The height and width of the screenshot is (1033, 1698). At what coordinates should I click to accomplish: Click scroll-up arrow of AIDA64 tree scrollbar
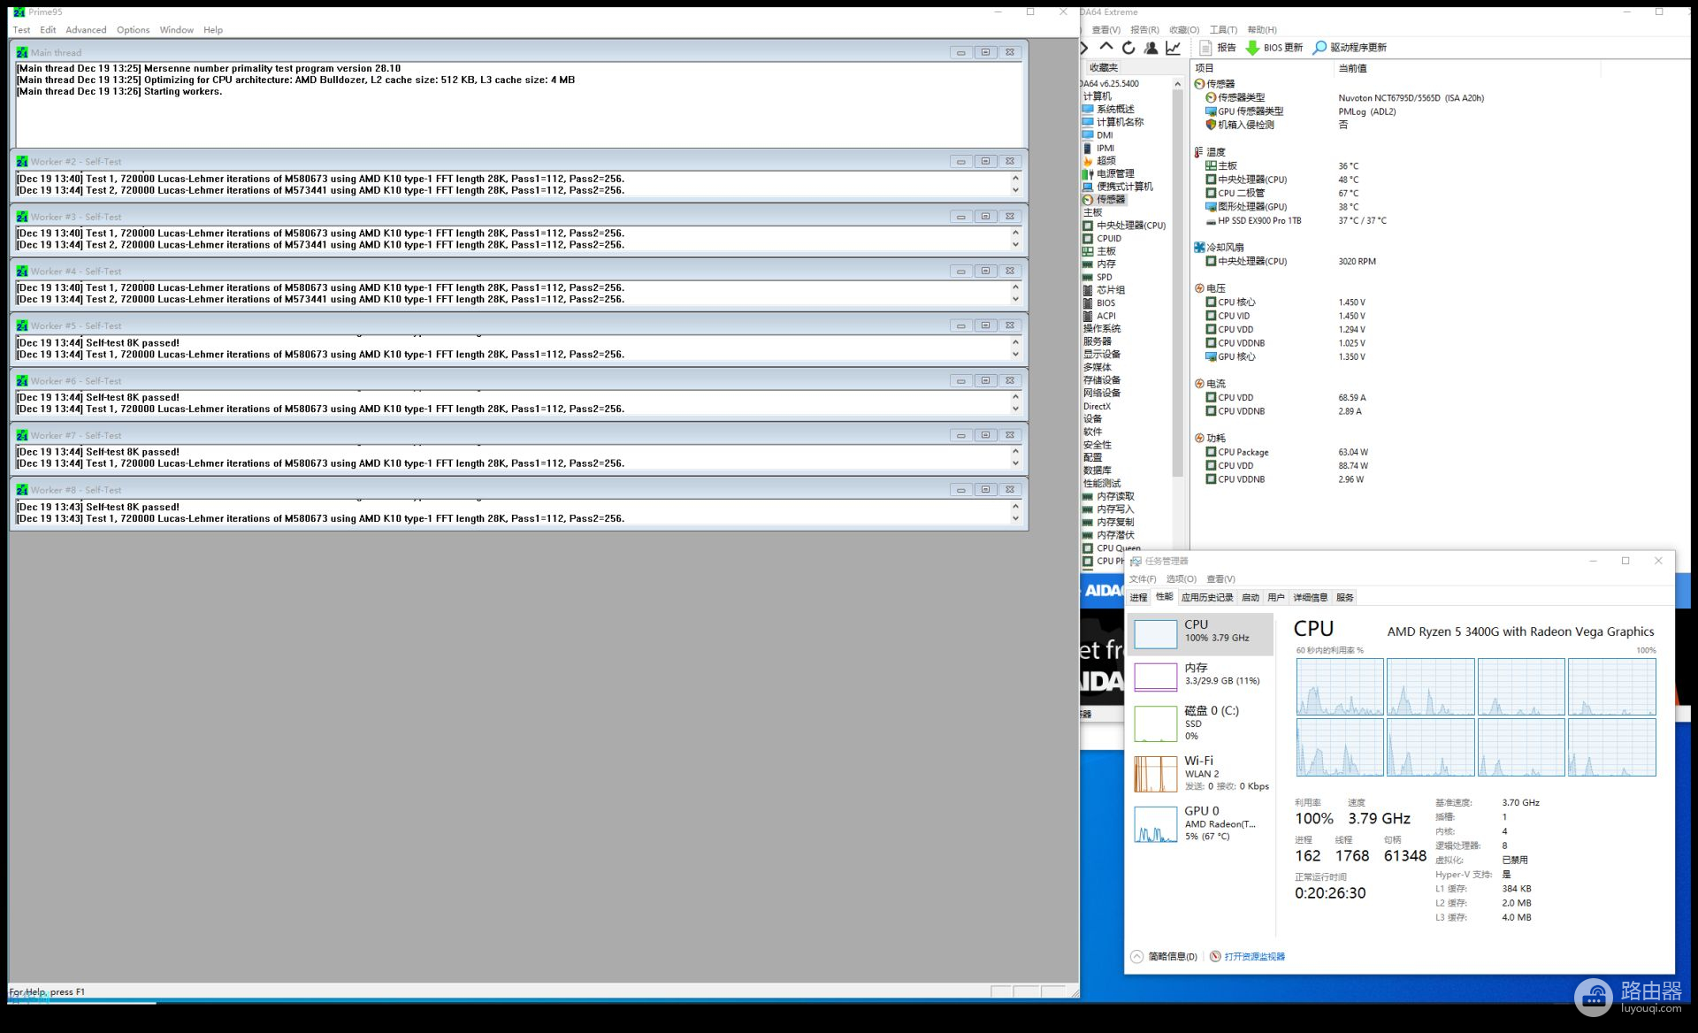(x=1177, y=84)
